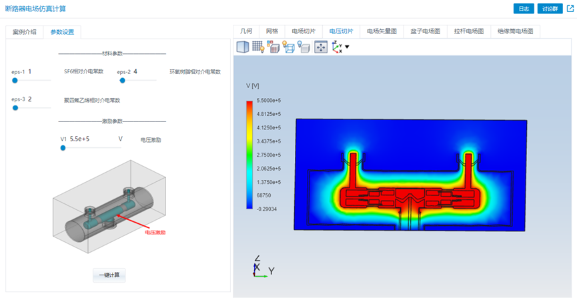The image size is (577, 302).
Task: Click the red 电压激励 annotation on model
Action: pos(155,233)
